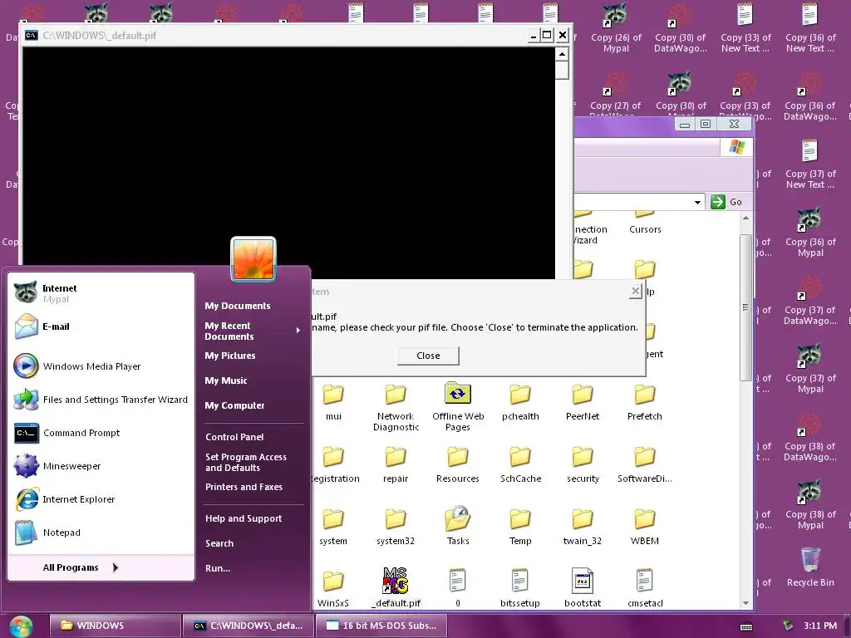Open E-mail in Start menu
The image size is (851, 638).
tap(101, 326)
